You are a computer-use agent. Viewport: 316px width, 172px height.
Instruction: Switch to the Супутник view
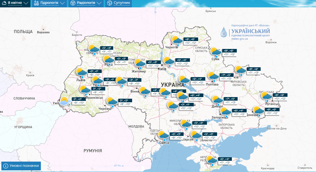click(x=118, y=4)
